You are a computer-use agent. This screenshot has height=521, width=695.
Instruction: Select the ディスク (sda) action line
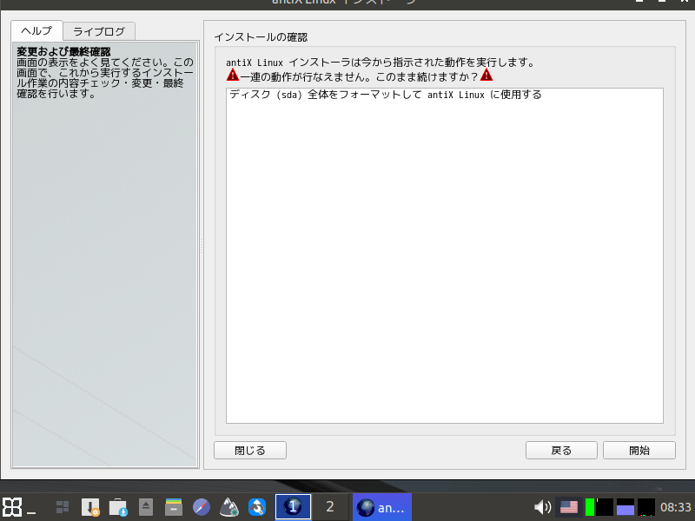coord(386,95)
